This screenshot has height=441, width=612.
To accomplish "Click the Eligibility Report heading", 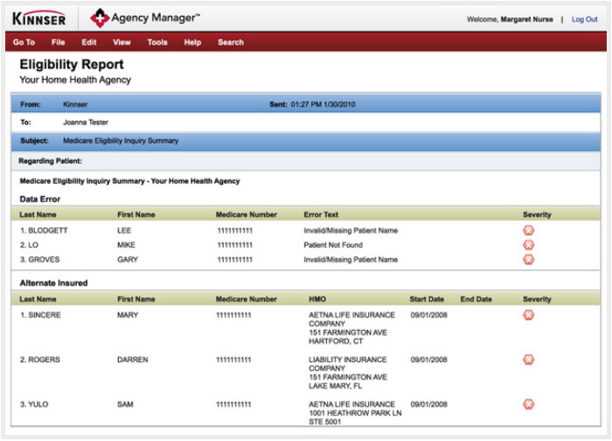I will pos(72,64).
